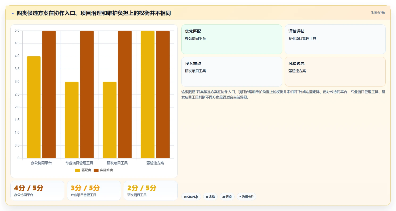Viewport: 396px width, 211px height.
Task: Click the 数据卡片 tag
Action: tap(246, 197)
